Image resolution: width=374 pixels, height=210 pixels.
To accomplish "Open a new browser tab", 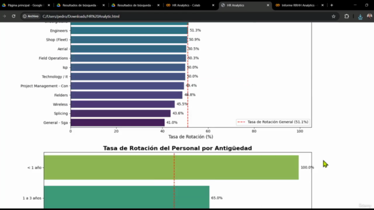I will click(x=331, y=5).
